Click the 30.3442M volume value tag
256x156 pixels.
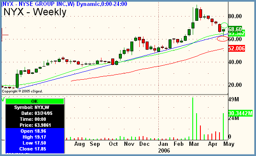(240, 113)
